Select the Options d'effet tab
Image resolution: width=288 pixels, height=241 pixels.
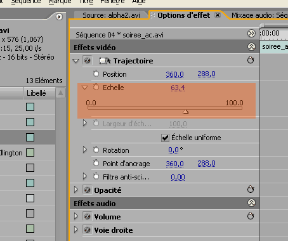184,15
